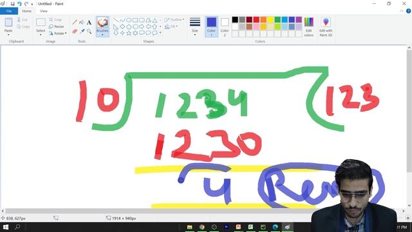Open Google Chrome from taskbar
412x232 pixels.
coord(201,227)
